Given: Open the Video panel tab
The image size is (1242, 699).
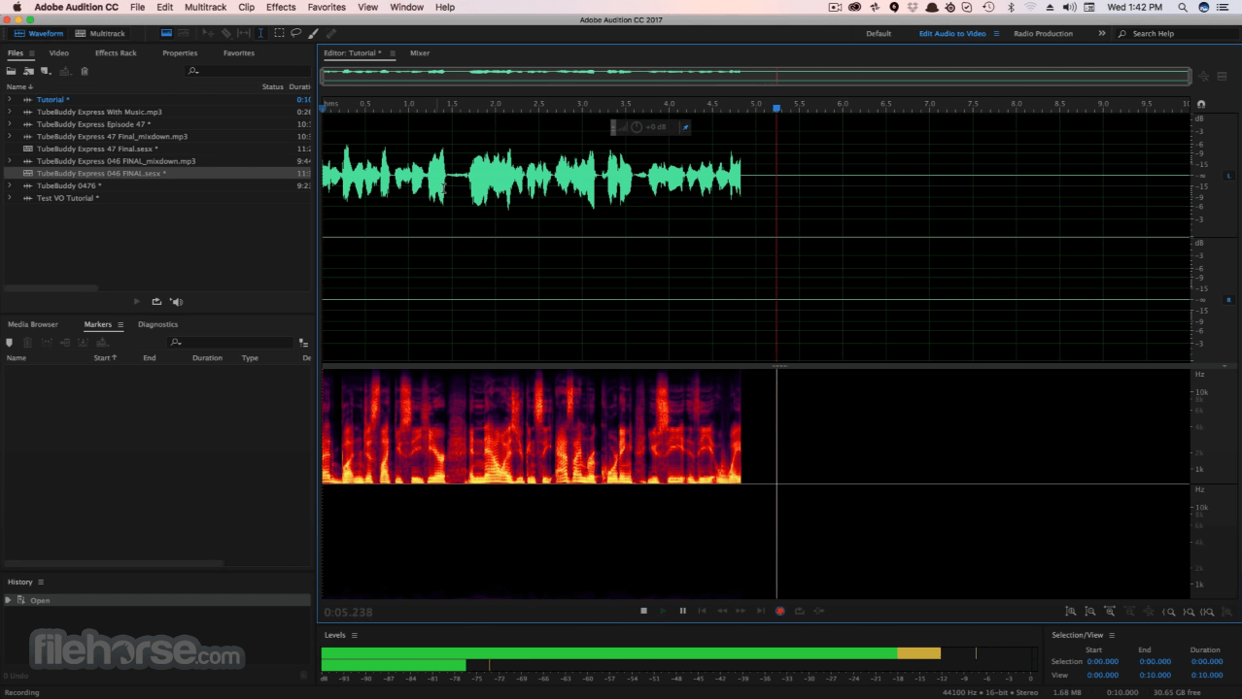Looking at the screenshot, I should [x=58, y=53].
